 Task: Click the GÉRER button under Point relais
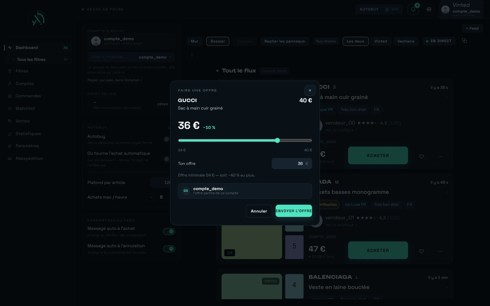(x=163, y=104)
